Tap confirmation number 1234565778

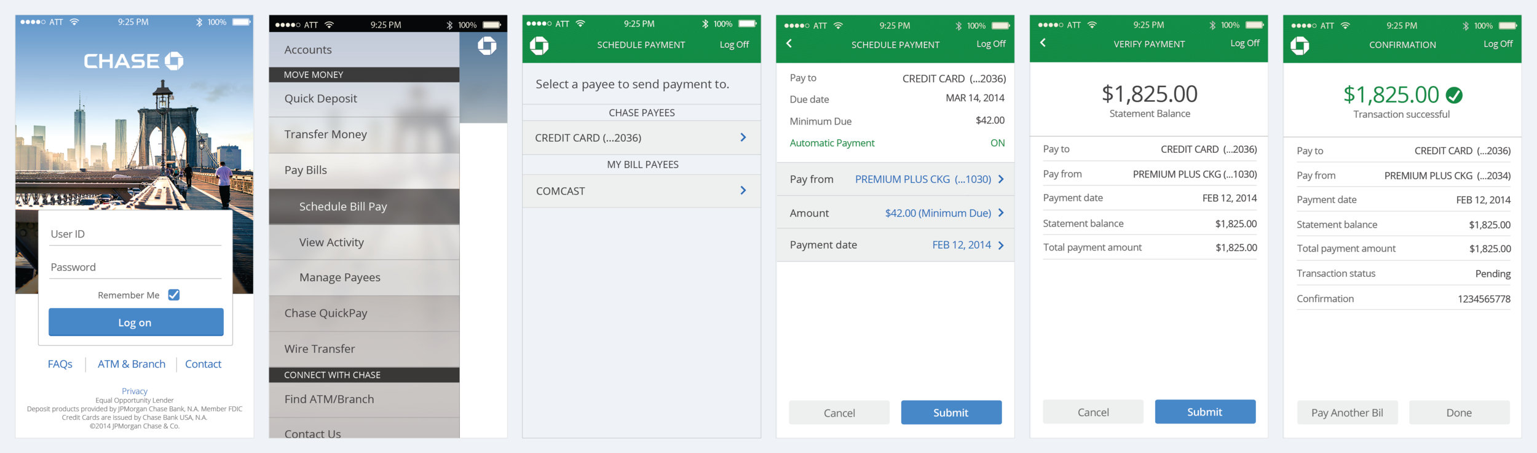click(x=1484, y=299)
